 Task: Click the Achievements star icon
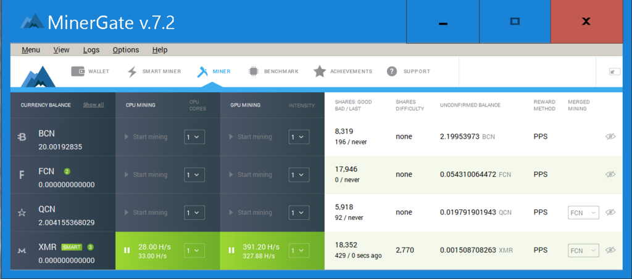coord(320,71)
